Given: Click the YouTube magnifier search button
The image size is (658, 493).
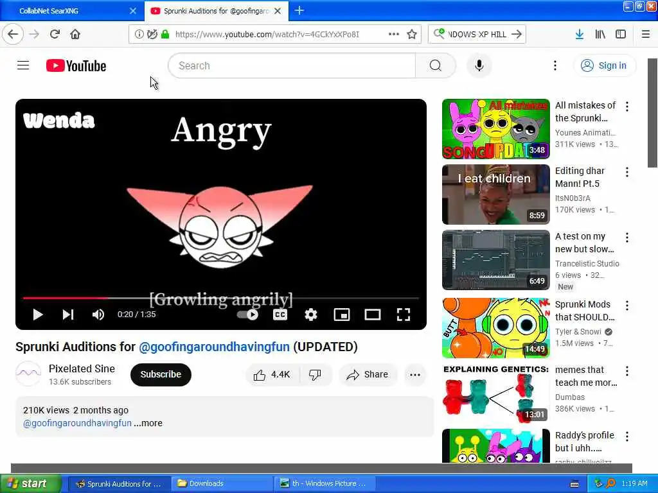Looking at the screenshot, I should (435, 66).
